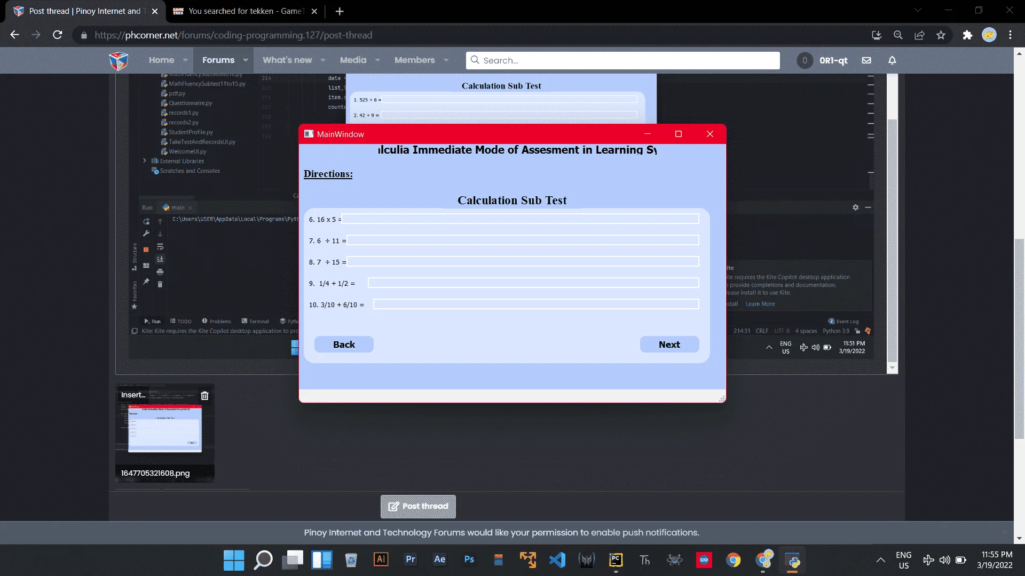Click the browser address bar URL
1025x576 pixels.
[x=233, y=35]
